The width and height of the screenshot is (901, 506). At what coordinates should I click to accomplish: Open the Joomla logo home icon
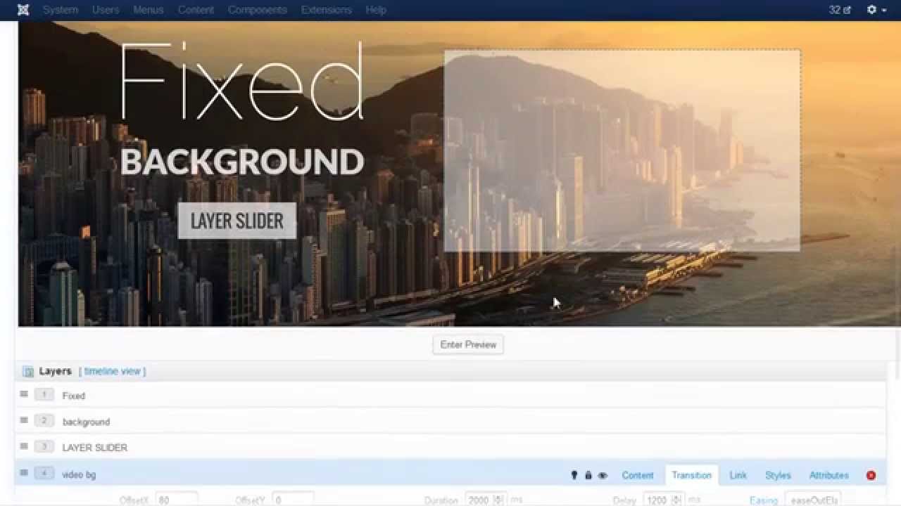point(23,10)
